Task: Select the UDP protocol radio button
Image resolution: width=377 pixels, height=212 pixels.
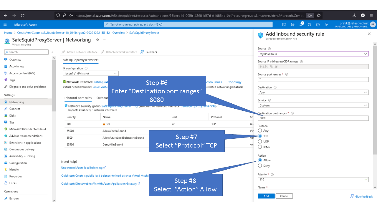Action: (x=260, y=142)
